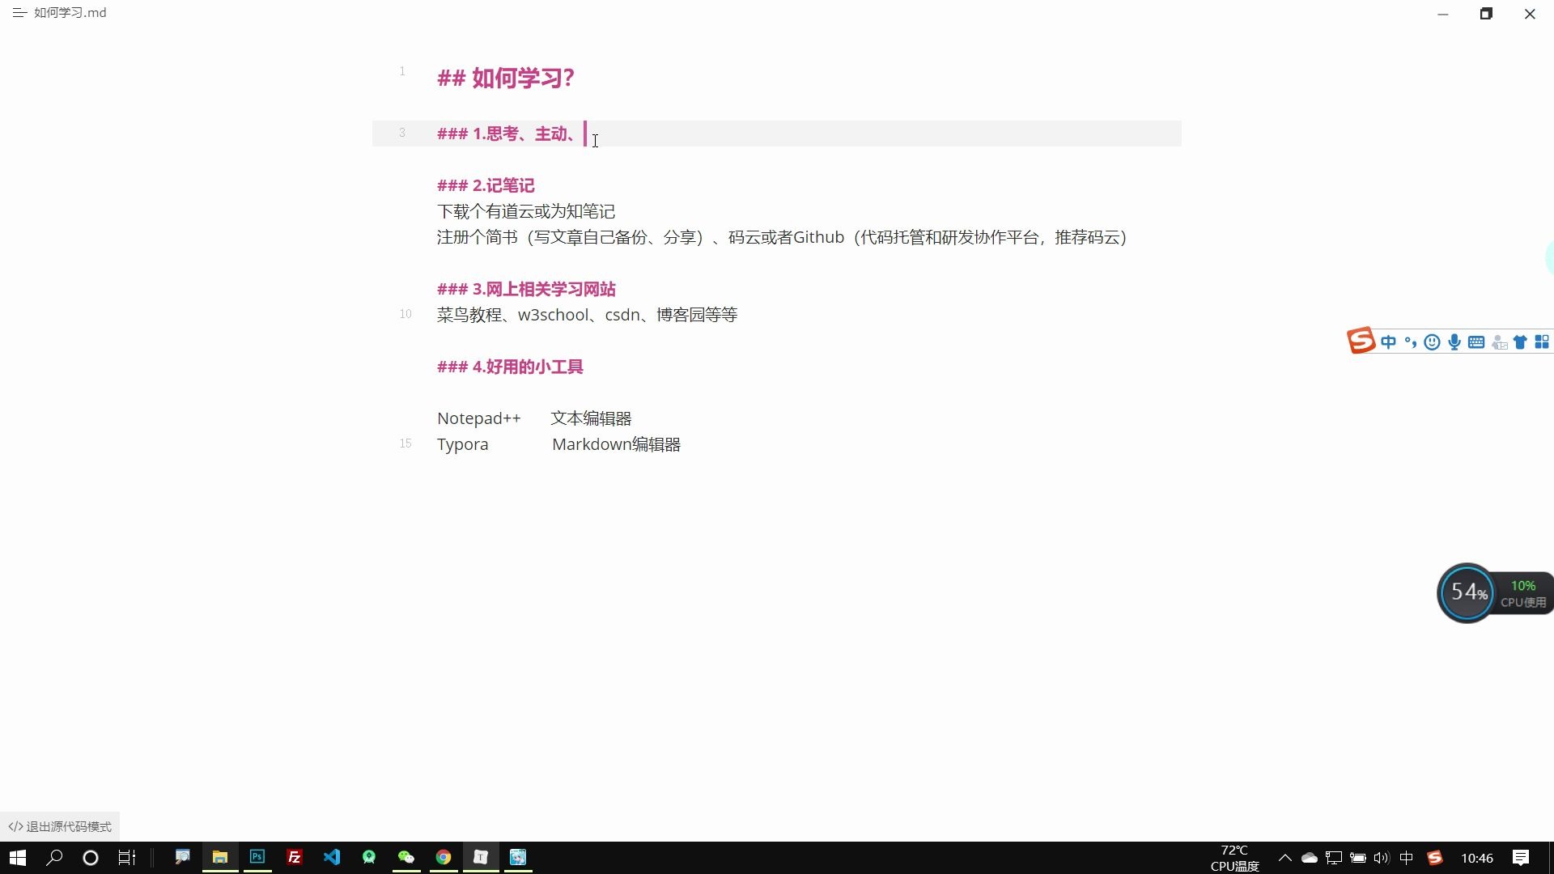Restore down the Typora window

tap(1486, 14)
